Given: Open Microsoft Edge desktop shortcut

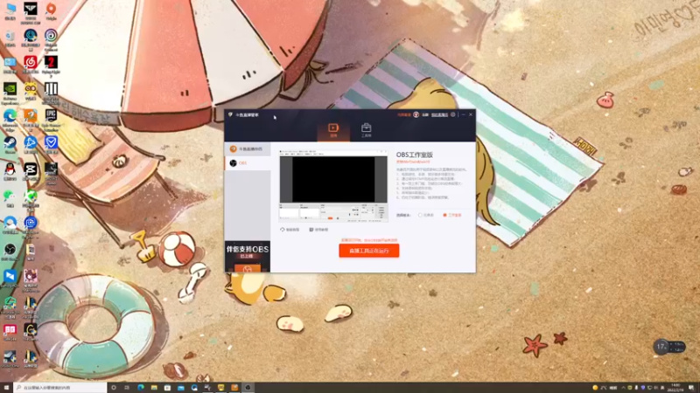Looking at the screenshot, I should (x=10, y=119).
